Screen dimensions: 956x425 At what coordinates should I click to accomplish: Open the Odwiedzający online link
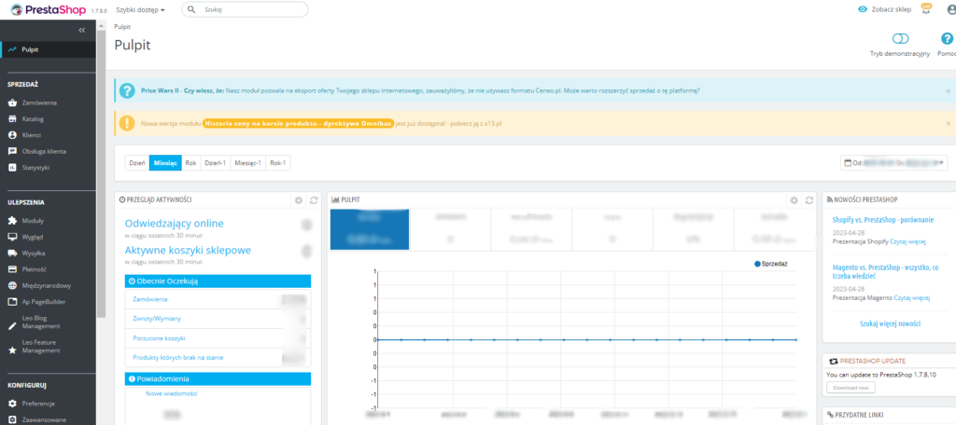pyautogui.click(x=175, y=224)
